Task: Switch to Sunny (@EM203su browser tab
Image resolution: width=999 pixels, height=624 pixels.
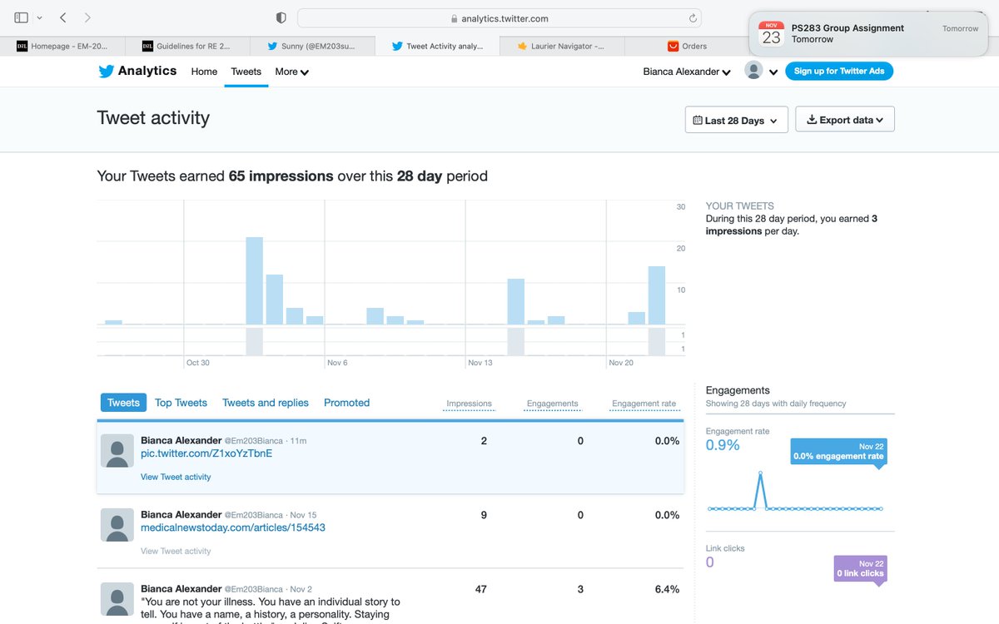Action: [x=312, y=47]
